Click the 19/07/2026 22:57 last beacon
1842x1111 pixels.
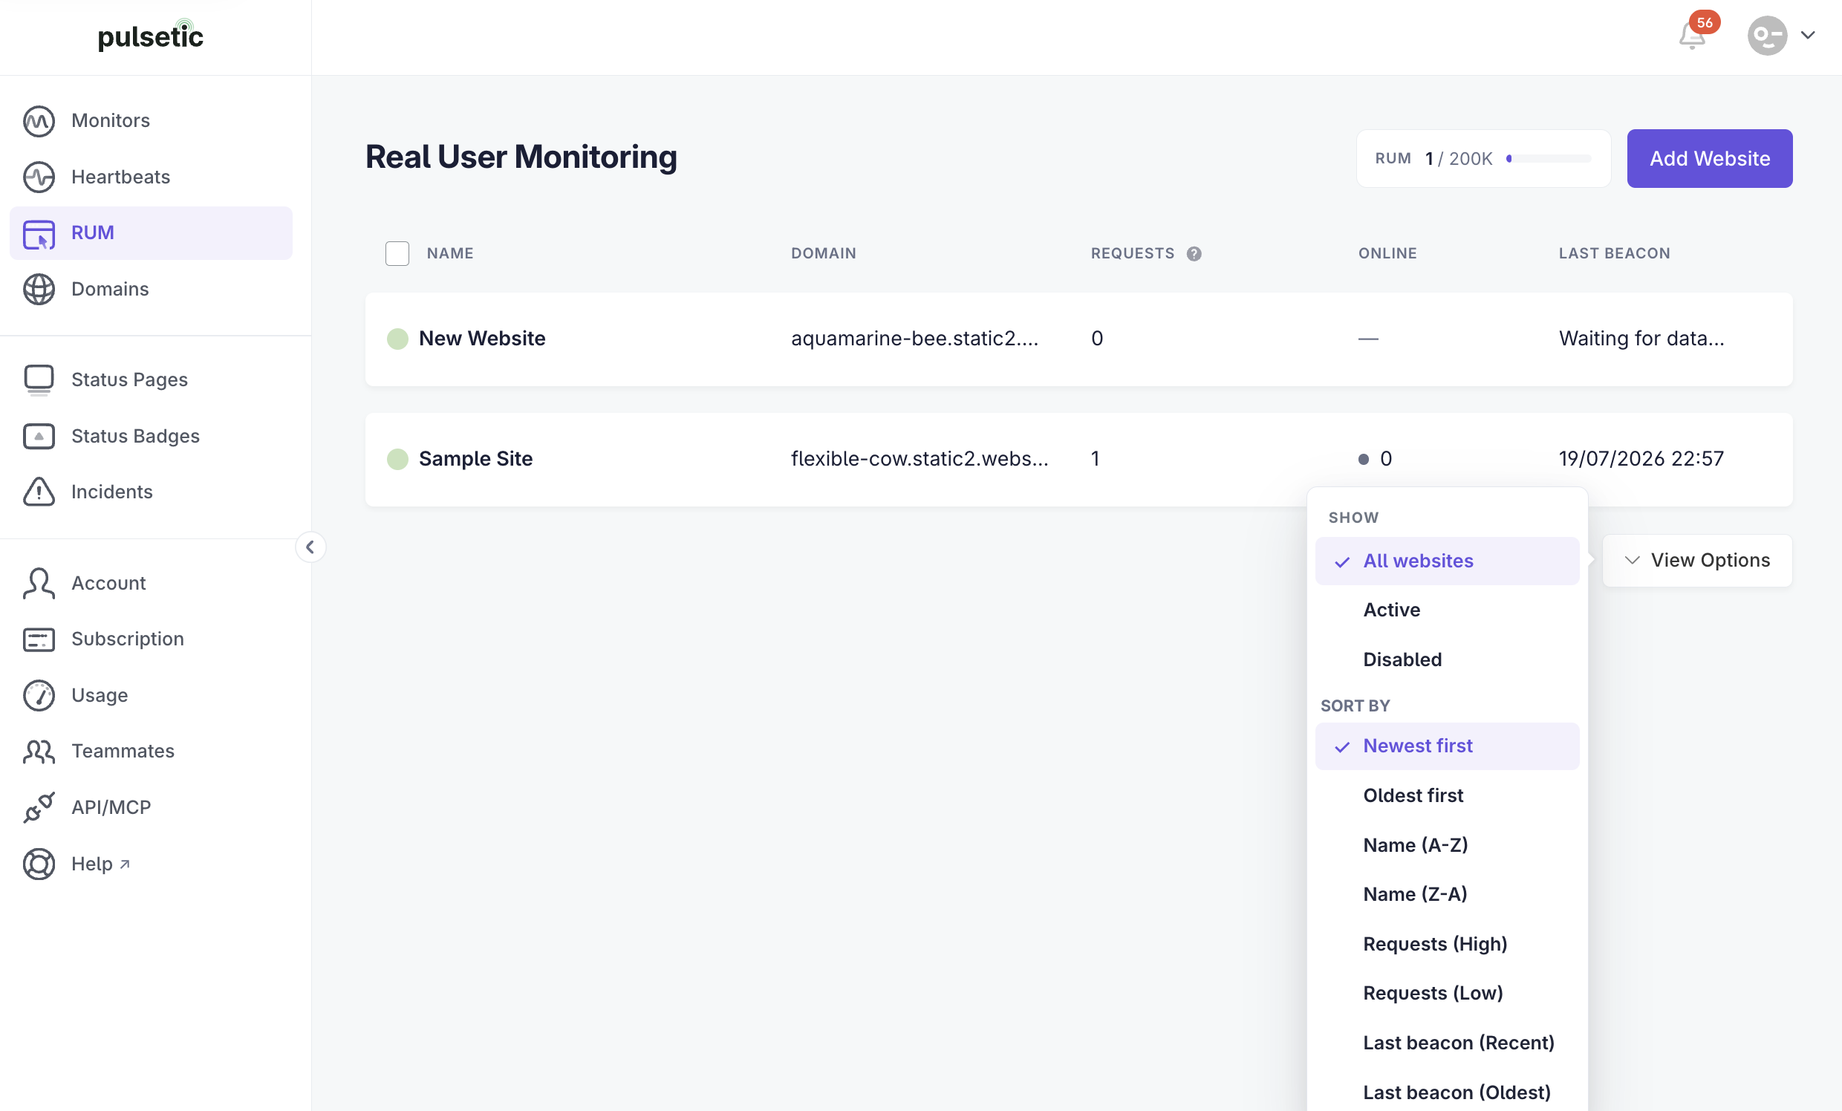[1641, 459]
